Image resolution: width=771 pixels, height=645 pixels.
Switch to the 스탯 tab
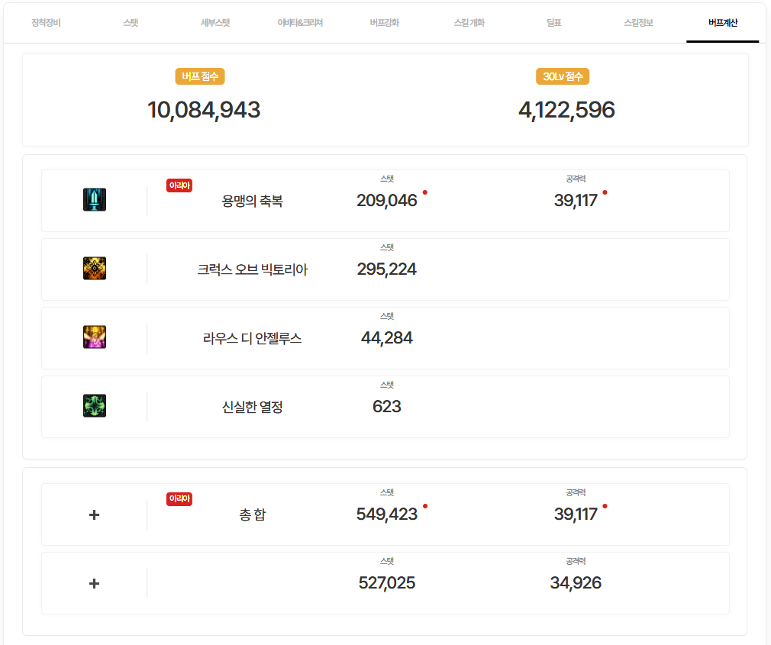pos(131,23)
